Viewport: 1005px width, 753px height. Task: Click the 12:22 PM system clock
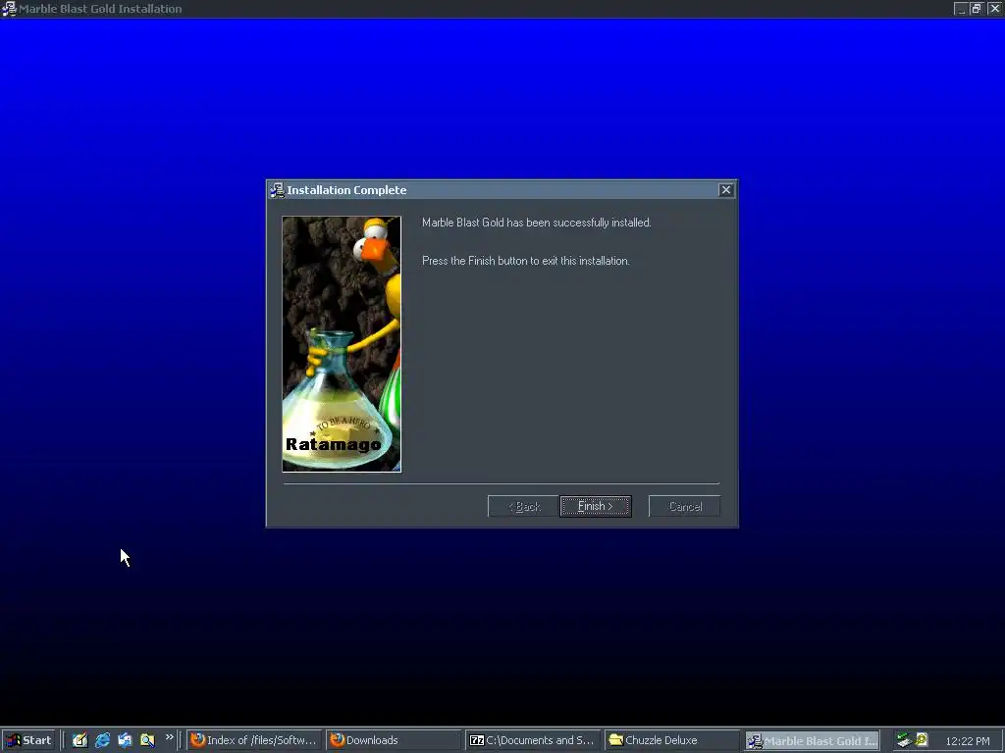coord(967,741)
